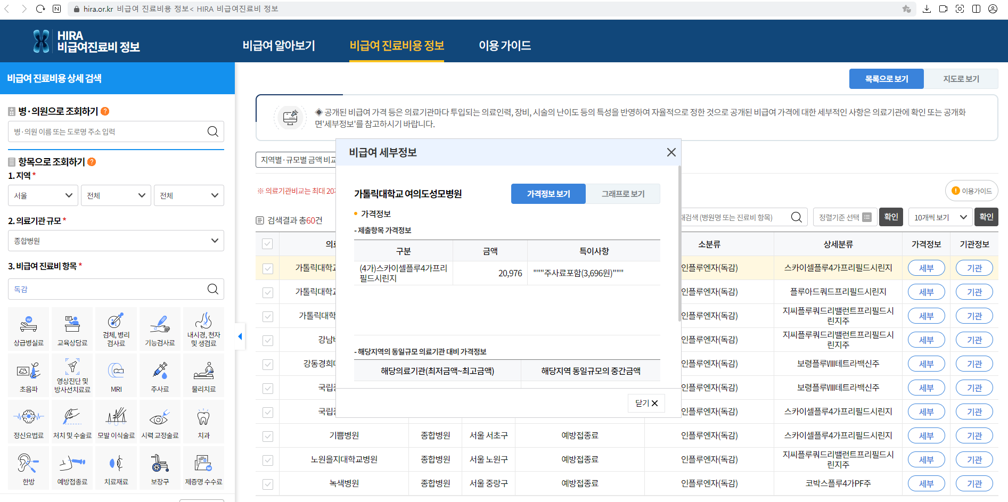The width and height of the screenshot is (1008, 502).
Task: Select the 한방 category icon
Action: [x=29, y=468]
